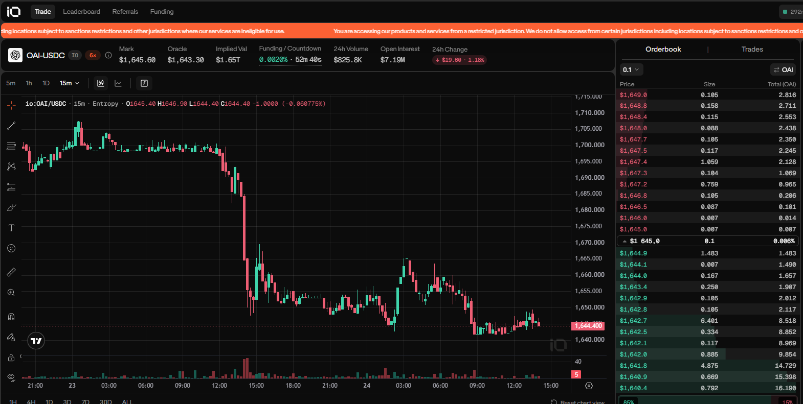Screen dimensions: 803x404
Task: Click the 6x leverage badge
Action: tap(93, 55)
